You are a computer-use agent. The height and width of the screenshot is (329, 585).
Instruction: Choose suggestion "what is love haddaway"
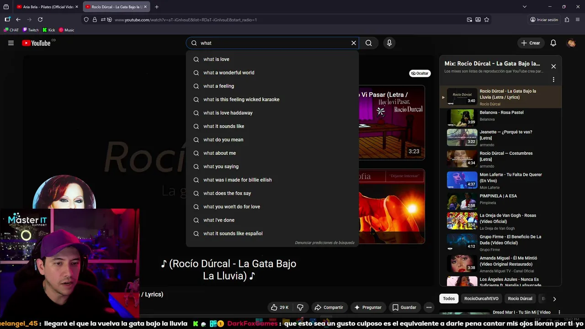[x=272, y=113]
